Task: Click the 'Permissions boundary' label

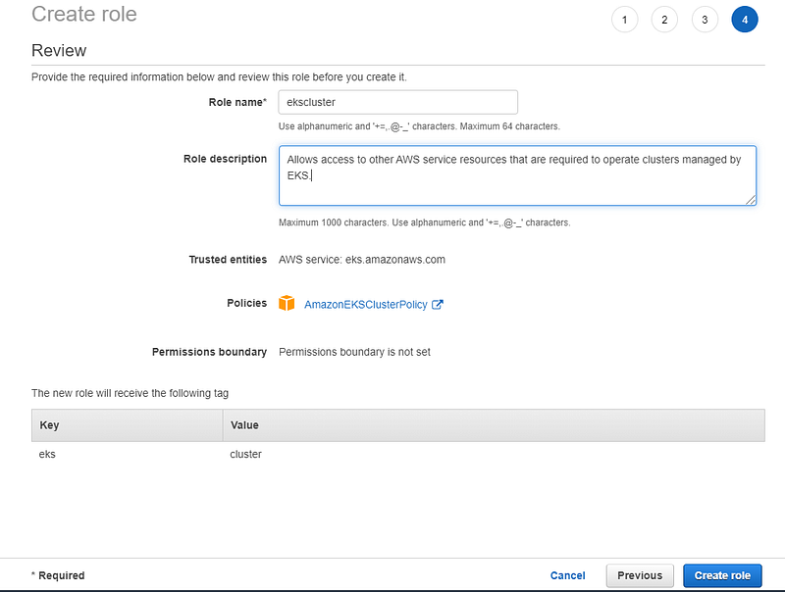Action: pyautogui.click(x=209, y=352)
